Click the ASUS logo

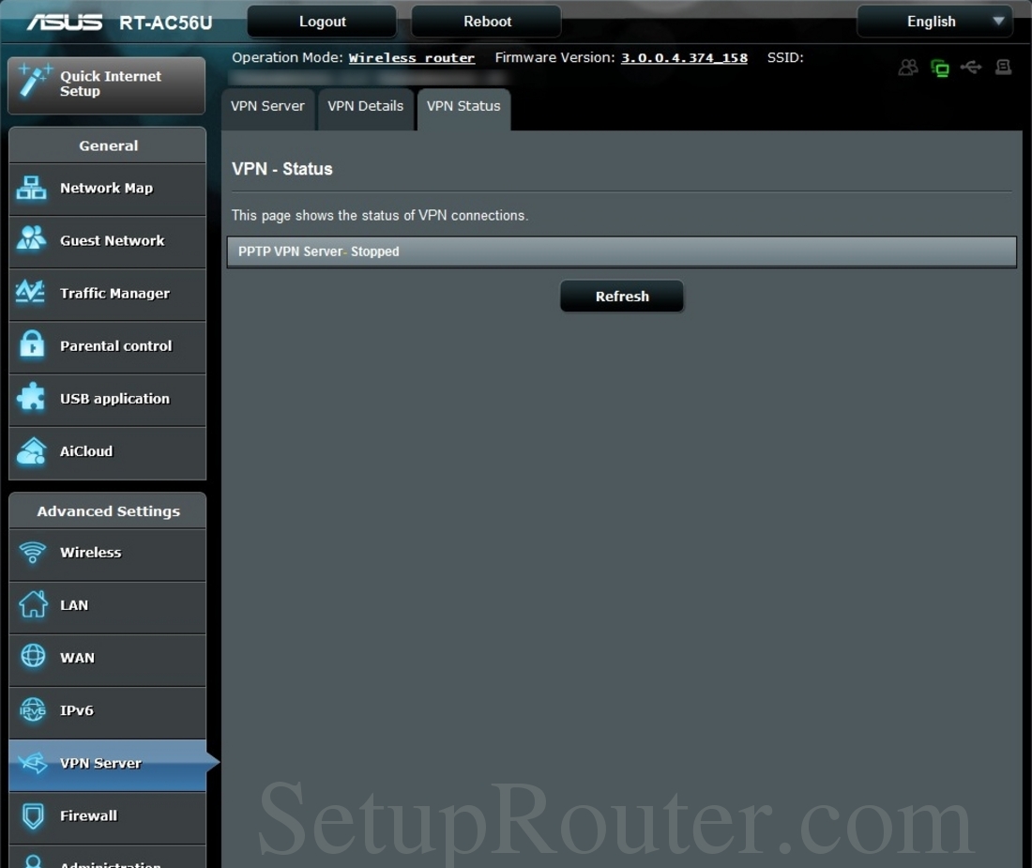coord(65,23)
